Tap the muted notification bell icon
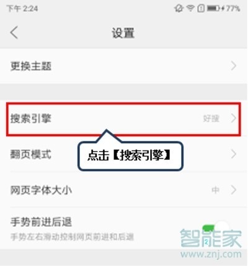 179,9
